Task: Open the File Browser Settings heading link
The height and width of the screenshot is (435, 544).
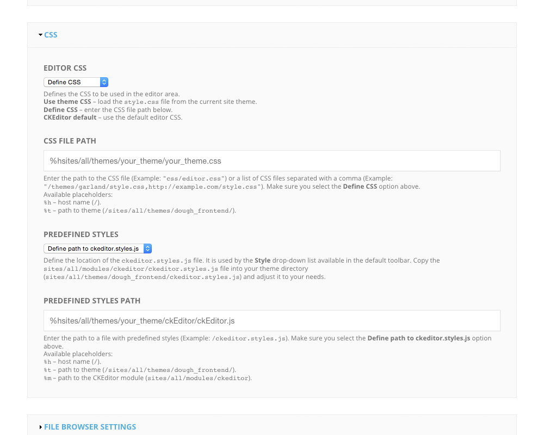Action: coord(90,427)
